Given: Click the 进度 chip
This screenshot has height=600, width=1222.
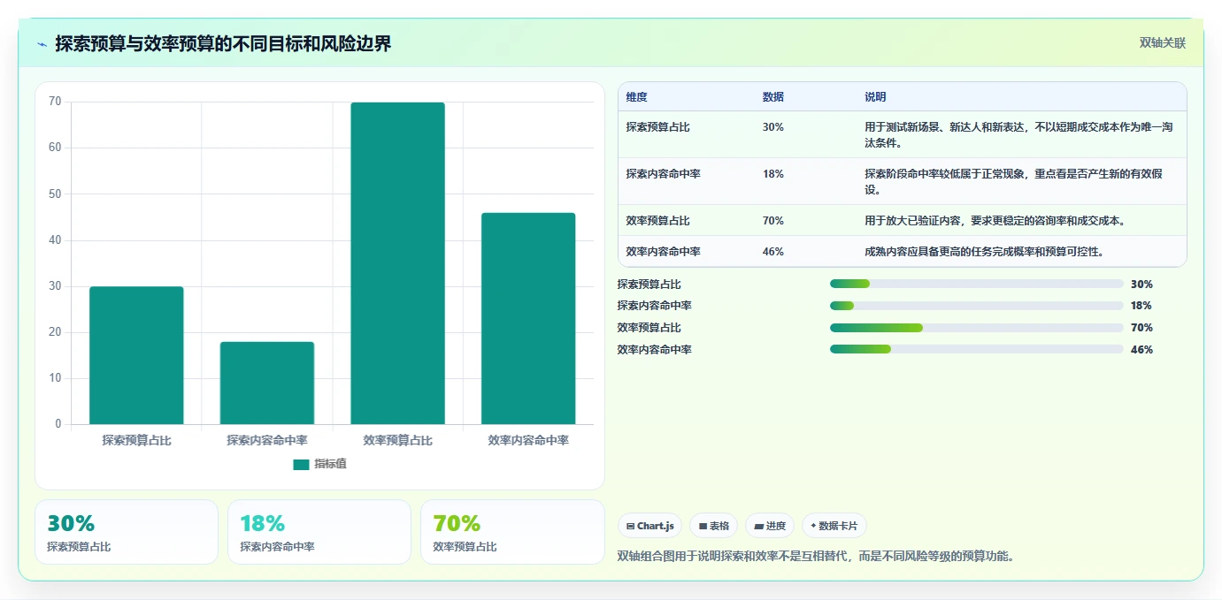Looking at the screenshot, I should pos(770,526).
